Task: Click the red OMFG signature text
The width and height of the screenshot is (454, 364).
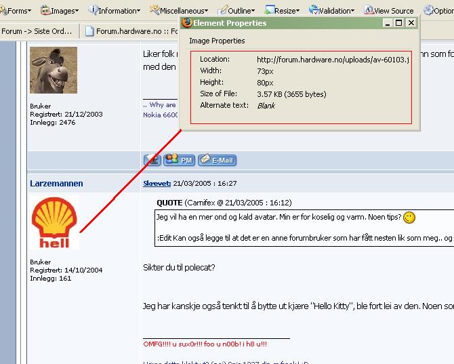Action: pyautogui.click(x=205, y=344)
